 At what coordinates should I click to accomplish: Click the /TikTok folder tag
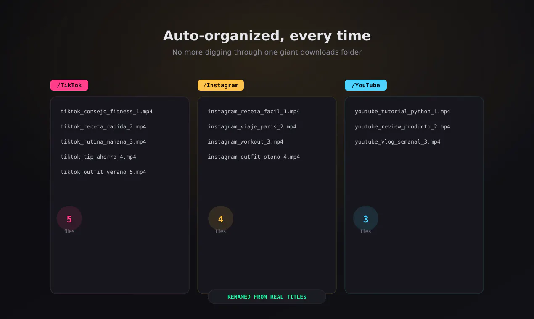click(69, 85)
